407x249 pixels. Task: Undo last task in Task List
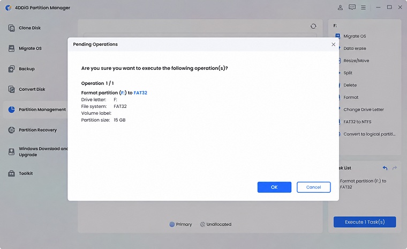pos(385,168)
